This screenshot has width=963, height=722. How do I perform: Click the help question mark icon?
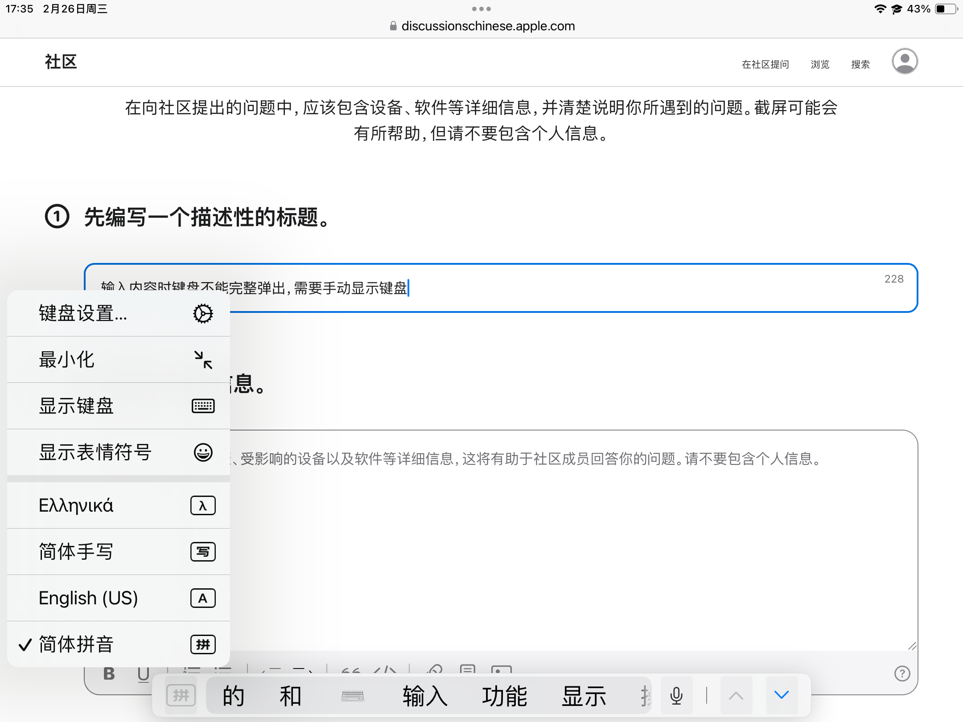[902, 673]
